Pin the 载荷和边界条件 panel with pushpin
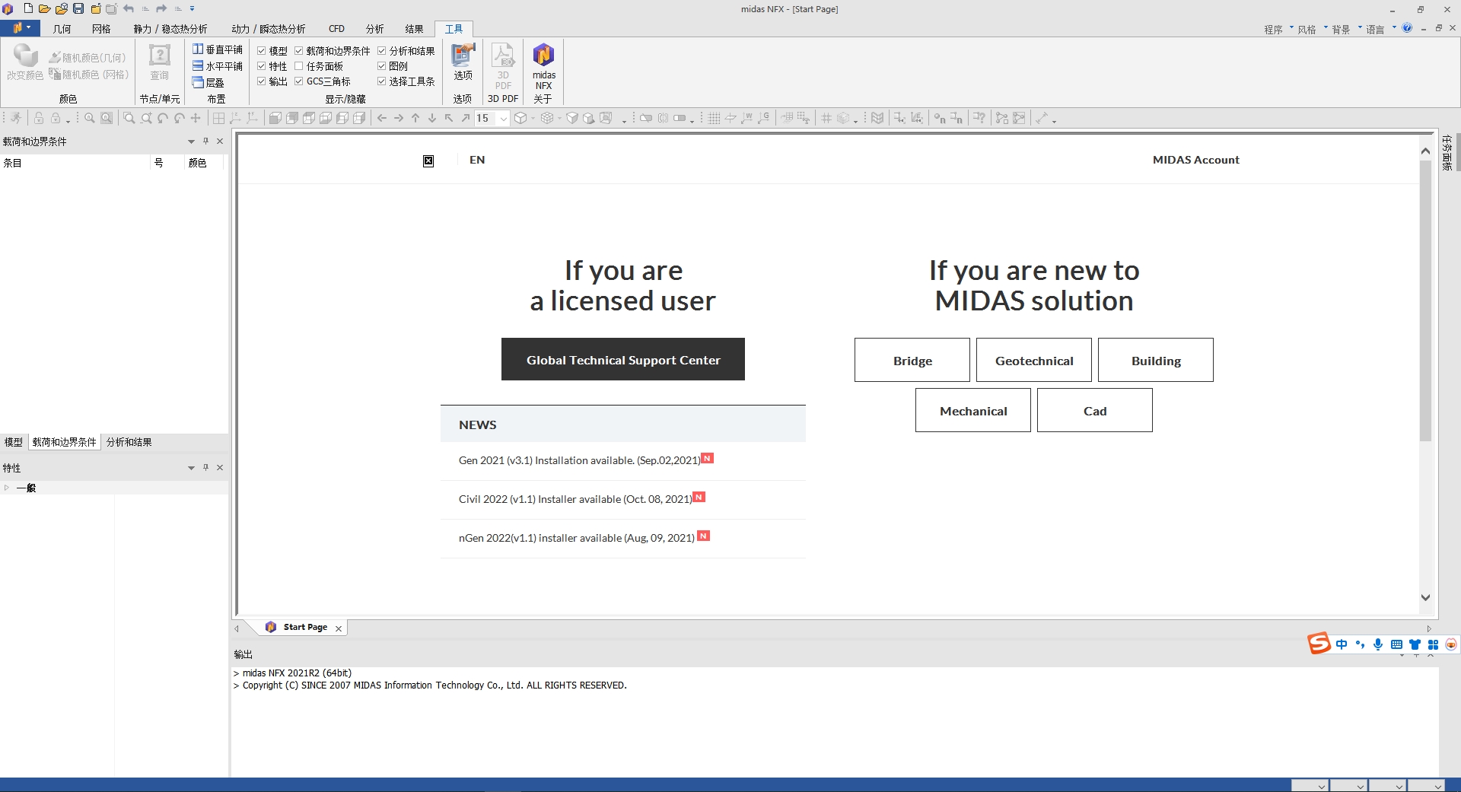The height and width of the screenshot is (792, 1461). pos(205,141)
